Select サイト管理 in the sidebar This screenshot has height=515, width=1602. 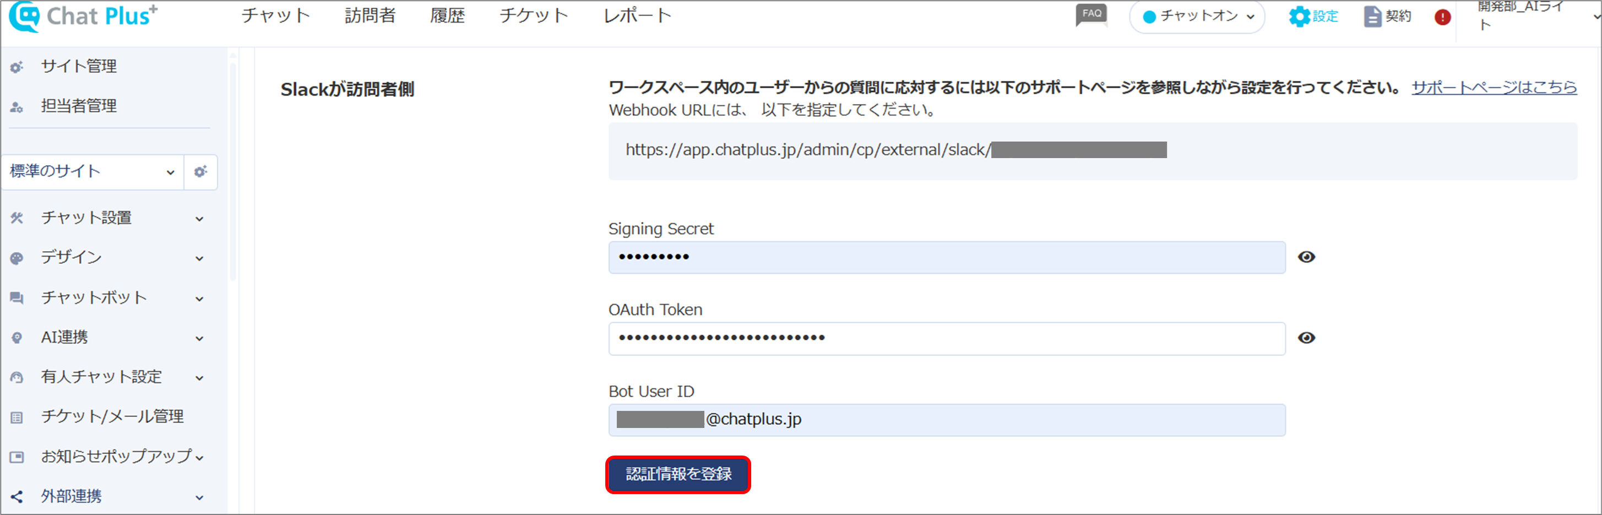click(79, 67)
